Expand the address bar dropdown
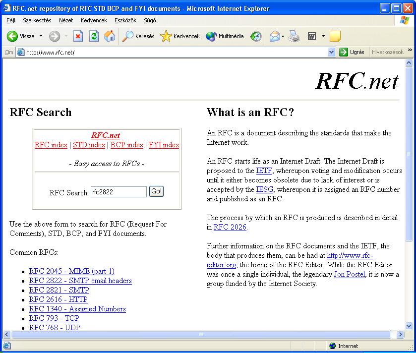Viewport: 416px width, 353px height. tap(331, 52)
